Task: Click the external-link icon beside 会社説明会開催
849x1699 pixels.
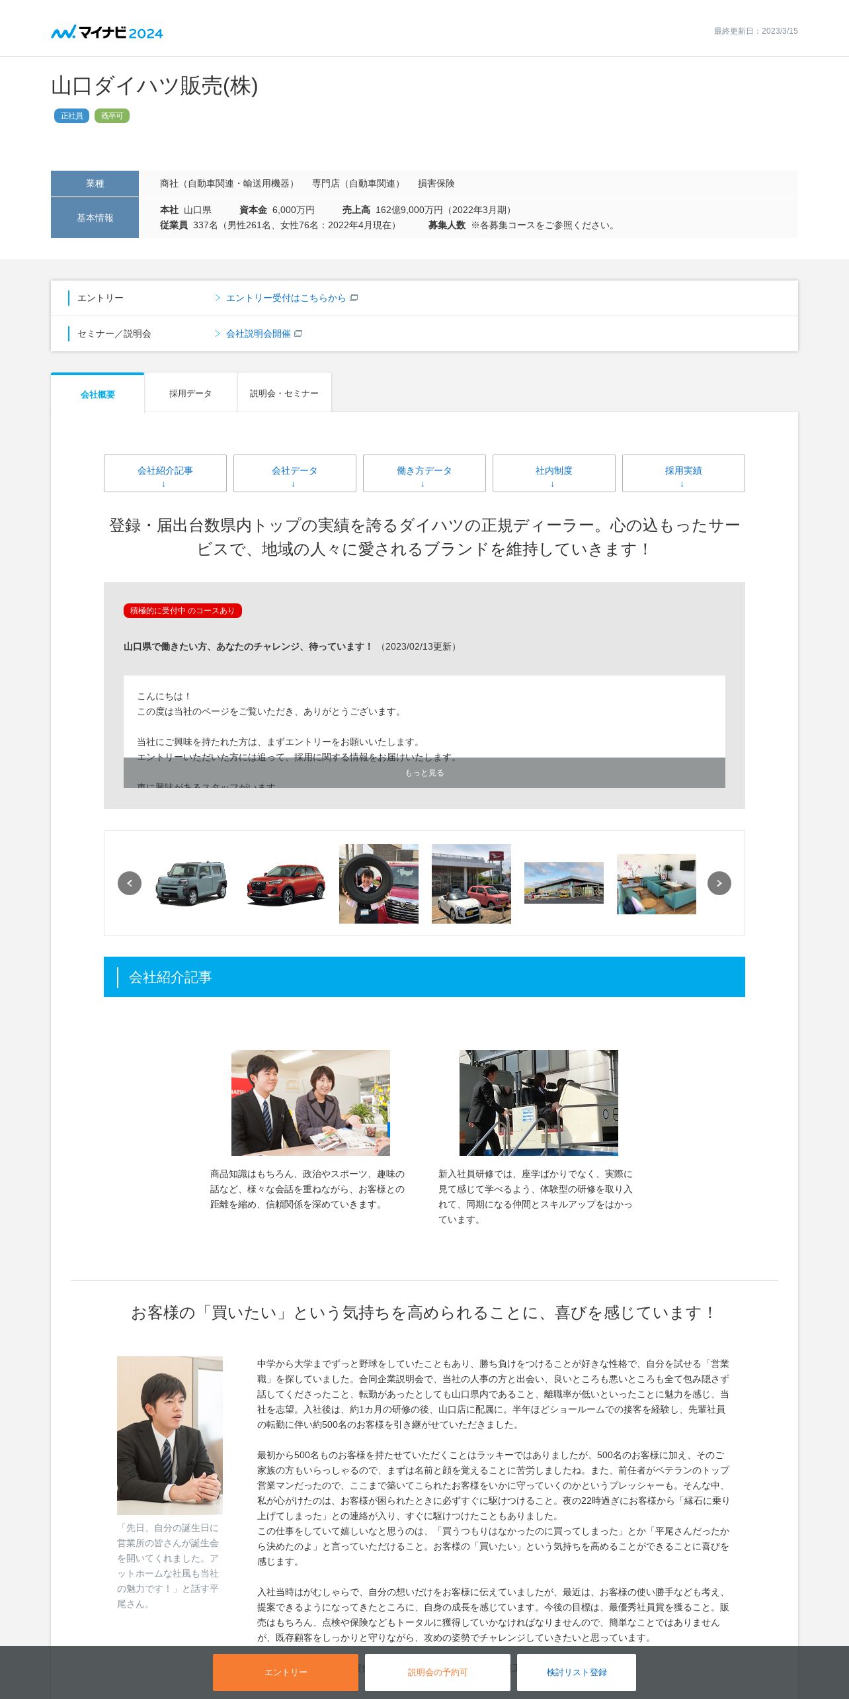Action: point(298,333)
